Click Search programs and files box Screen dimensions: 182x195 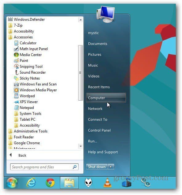click(x=44, y=167)
